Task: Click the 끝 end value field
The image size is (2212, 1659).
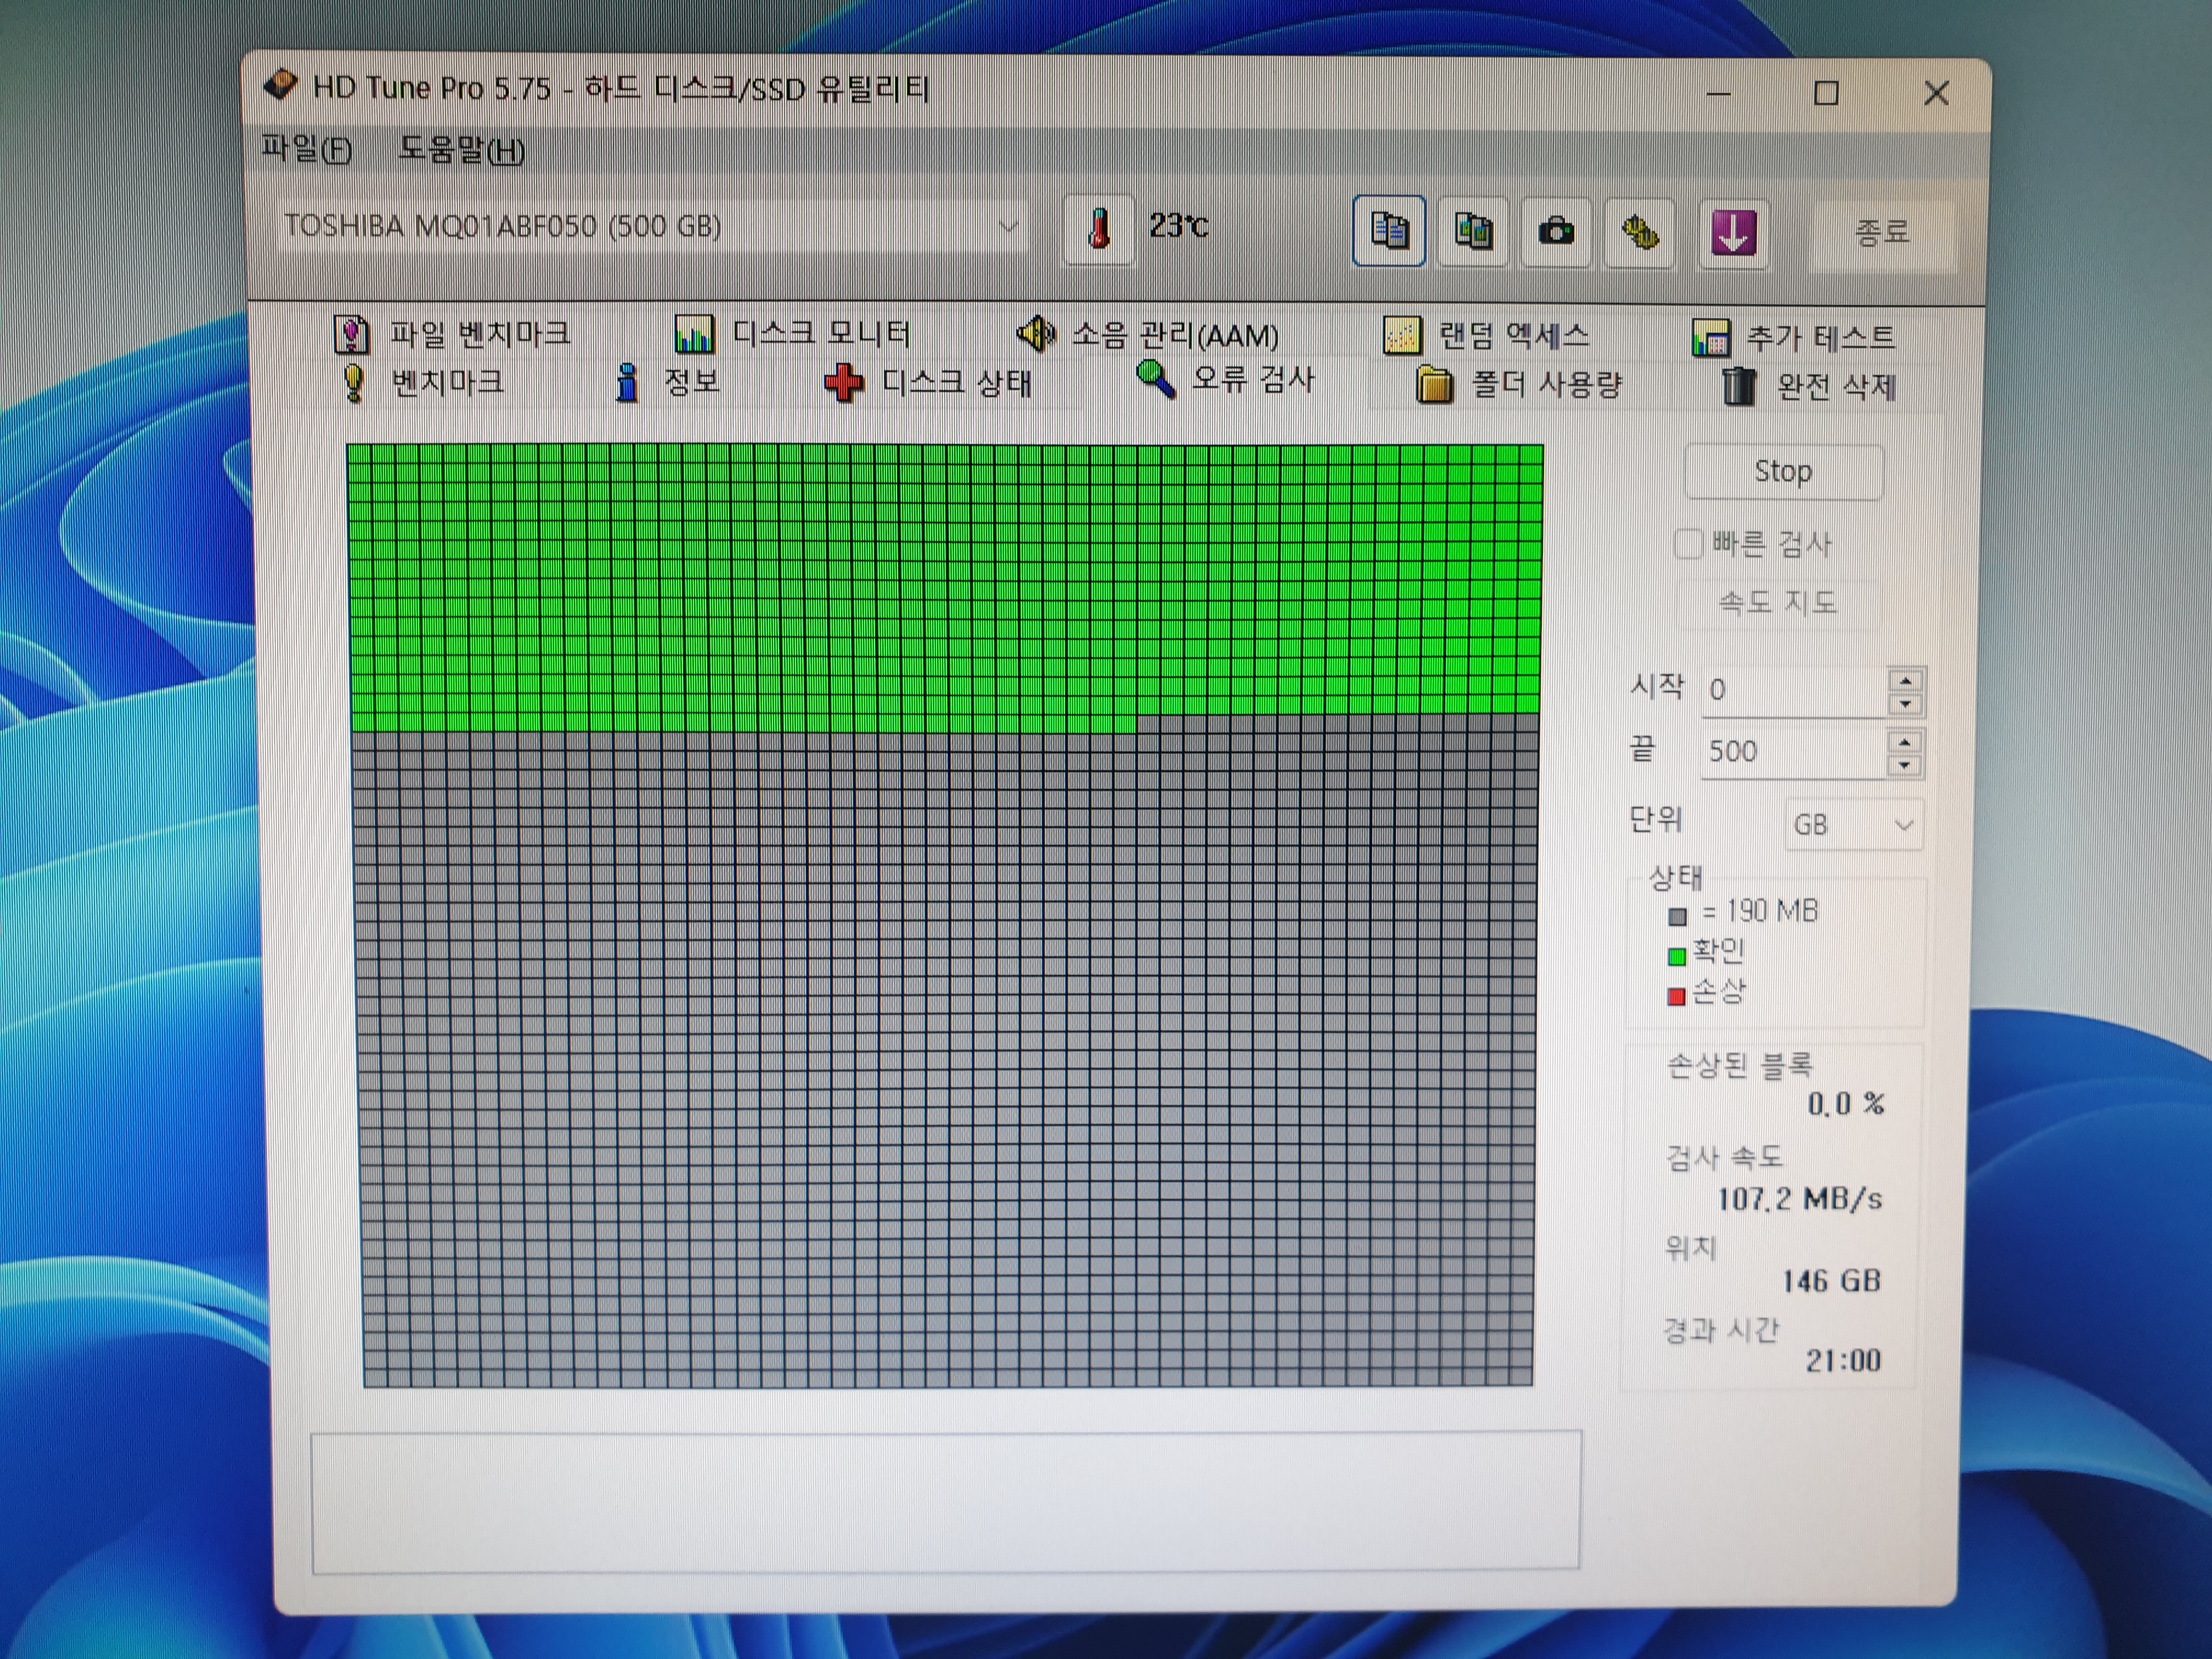Action: tap(1790, 751)
